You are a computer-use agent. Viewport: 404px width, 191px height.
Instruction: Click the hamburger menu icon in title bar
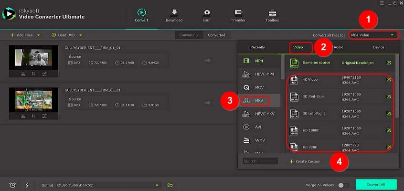tap(382, 3)
